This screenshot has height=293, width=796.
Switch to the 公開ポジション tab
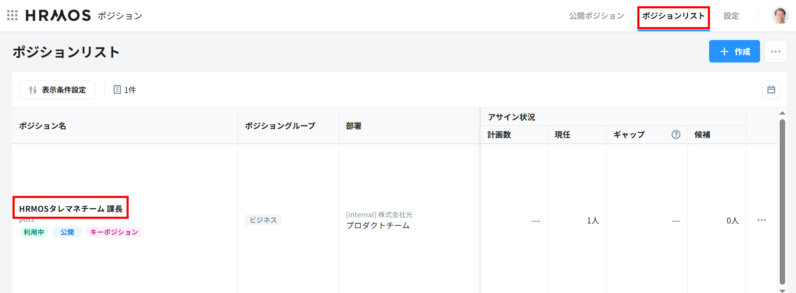coord(596,16)
